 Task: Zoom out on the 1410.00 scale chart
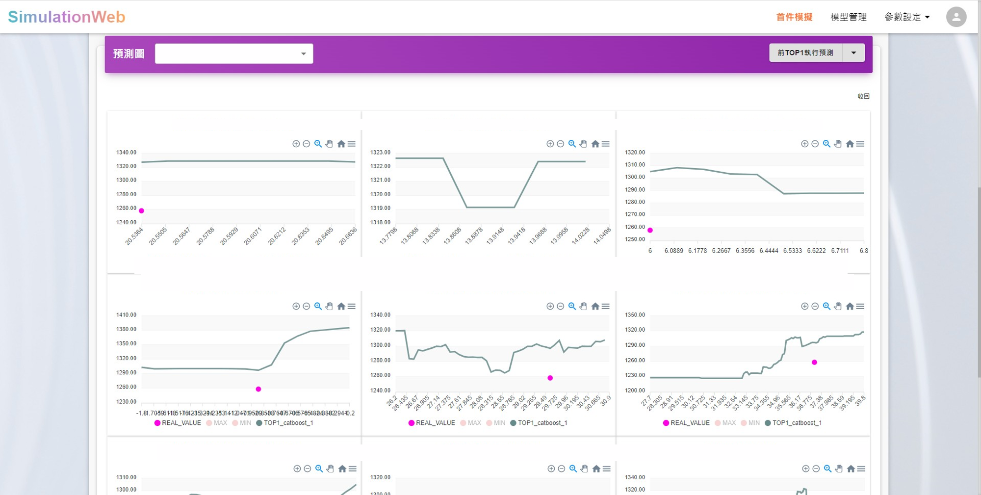[307, 306]
